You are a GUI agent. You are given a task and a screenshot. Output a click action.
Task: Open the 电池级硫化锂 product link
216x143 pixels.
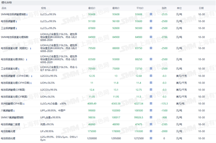8,138
